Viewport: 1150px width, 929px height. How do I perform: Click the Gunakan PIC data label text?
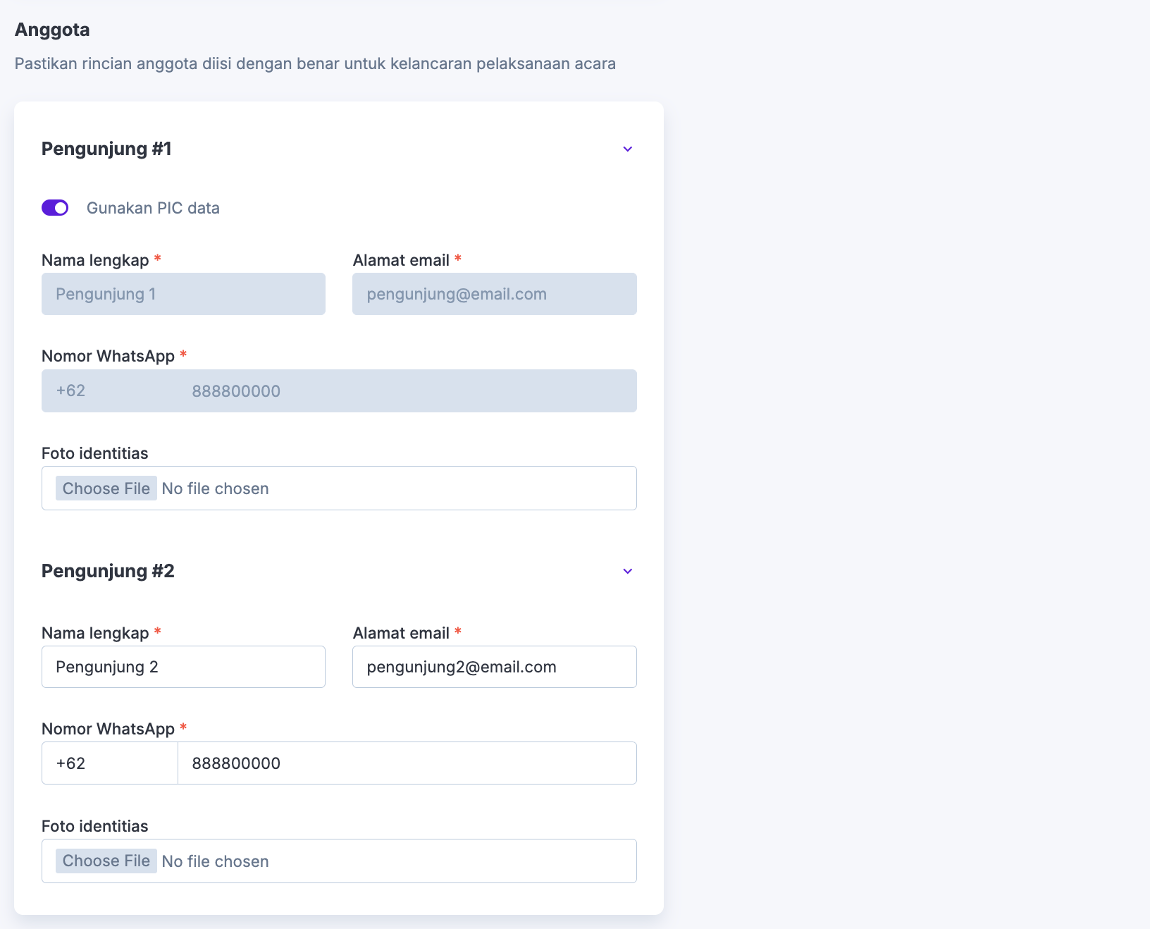point(153,209)
